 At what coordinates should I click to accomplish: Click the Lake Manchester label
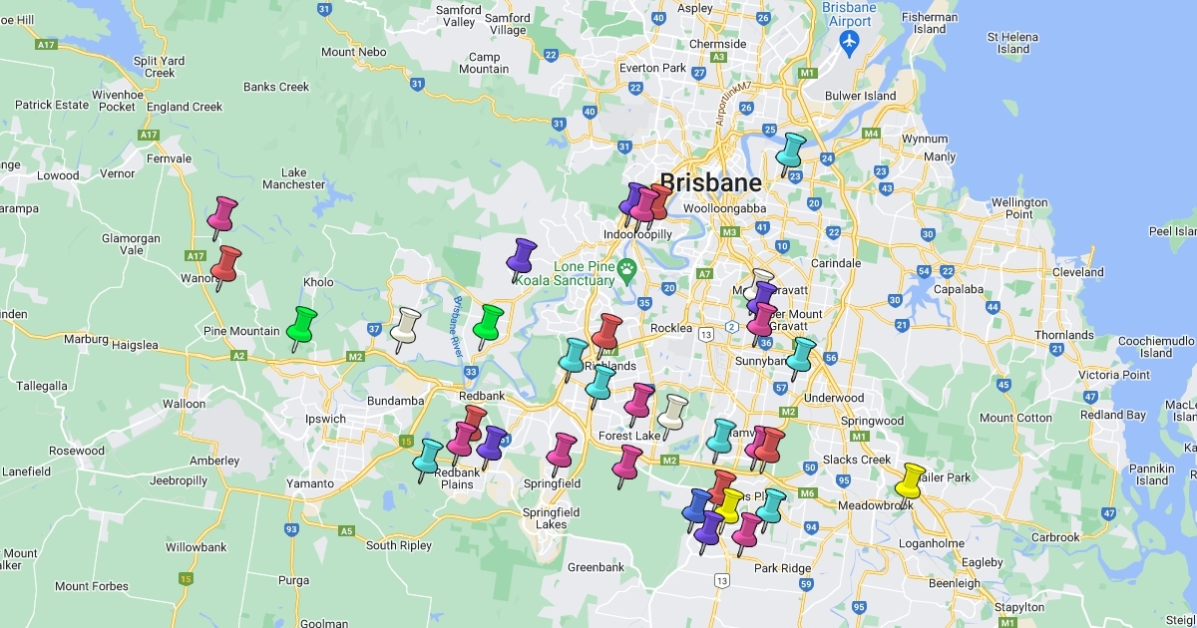tap(293, 178)
